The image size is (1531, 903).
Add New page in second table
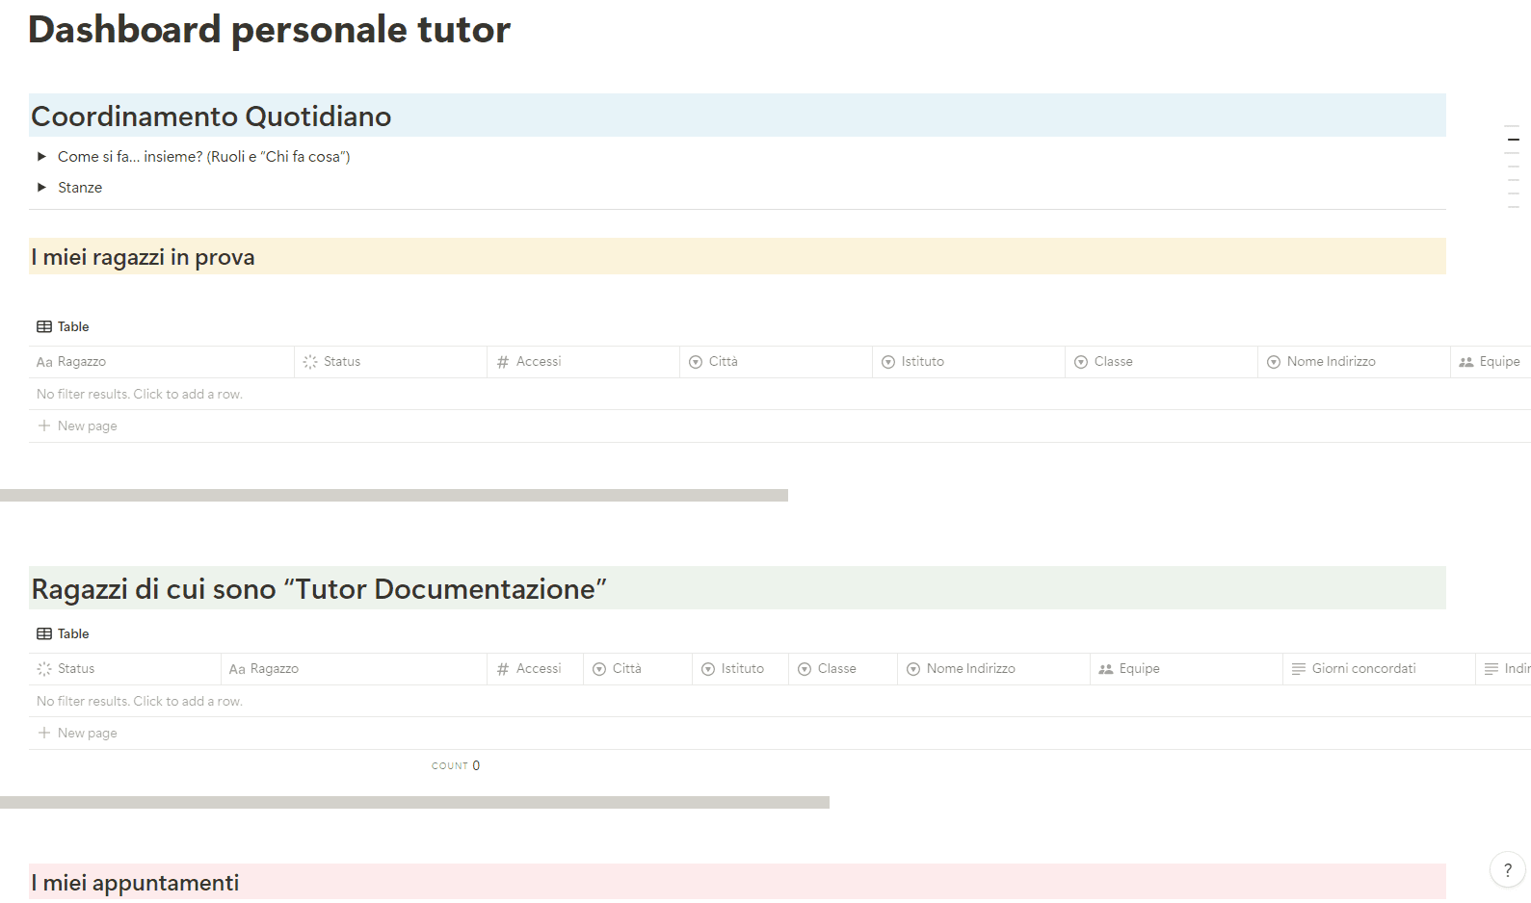77,734
